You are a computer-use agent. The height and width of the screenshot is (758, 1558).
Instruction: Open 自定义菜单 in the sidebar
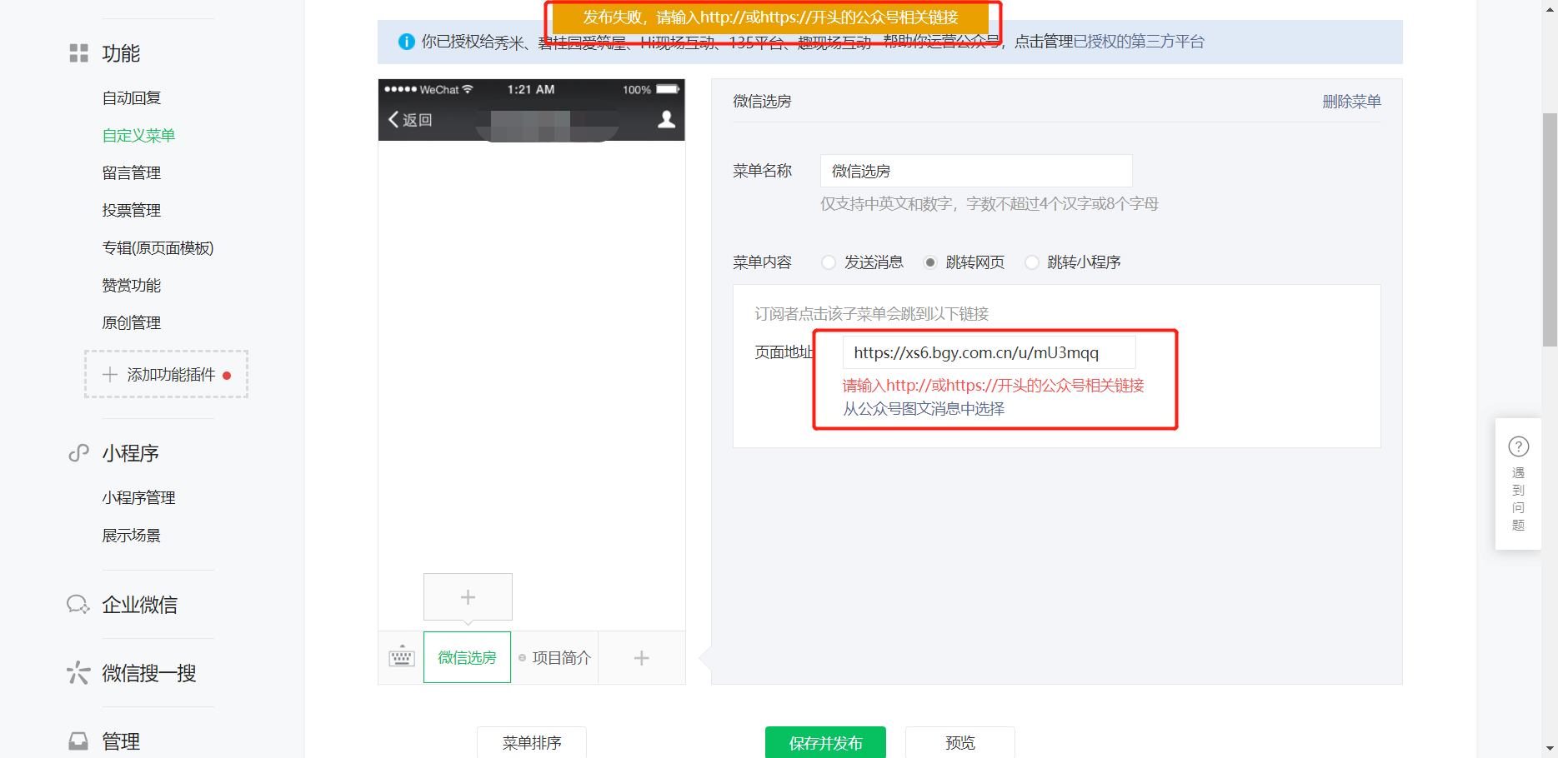tap(138, 136)
